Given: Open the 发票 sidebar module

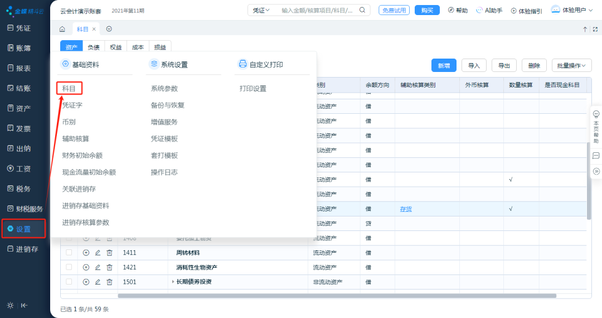Looking at the screenshot, I should pyautogui.click(x=19, y=128).
